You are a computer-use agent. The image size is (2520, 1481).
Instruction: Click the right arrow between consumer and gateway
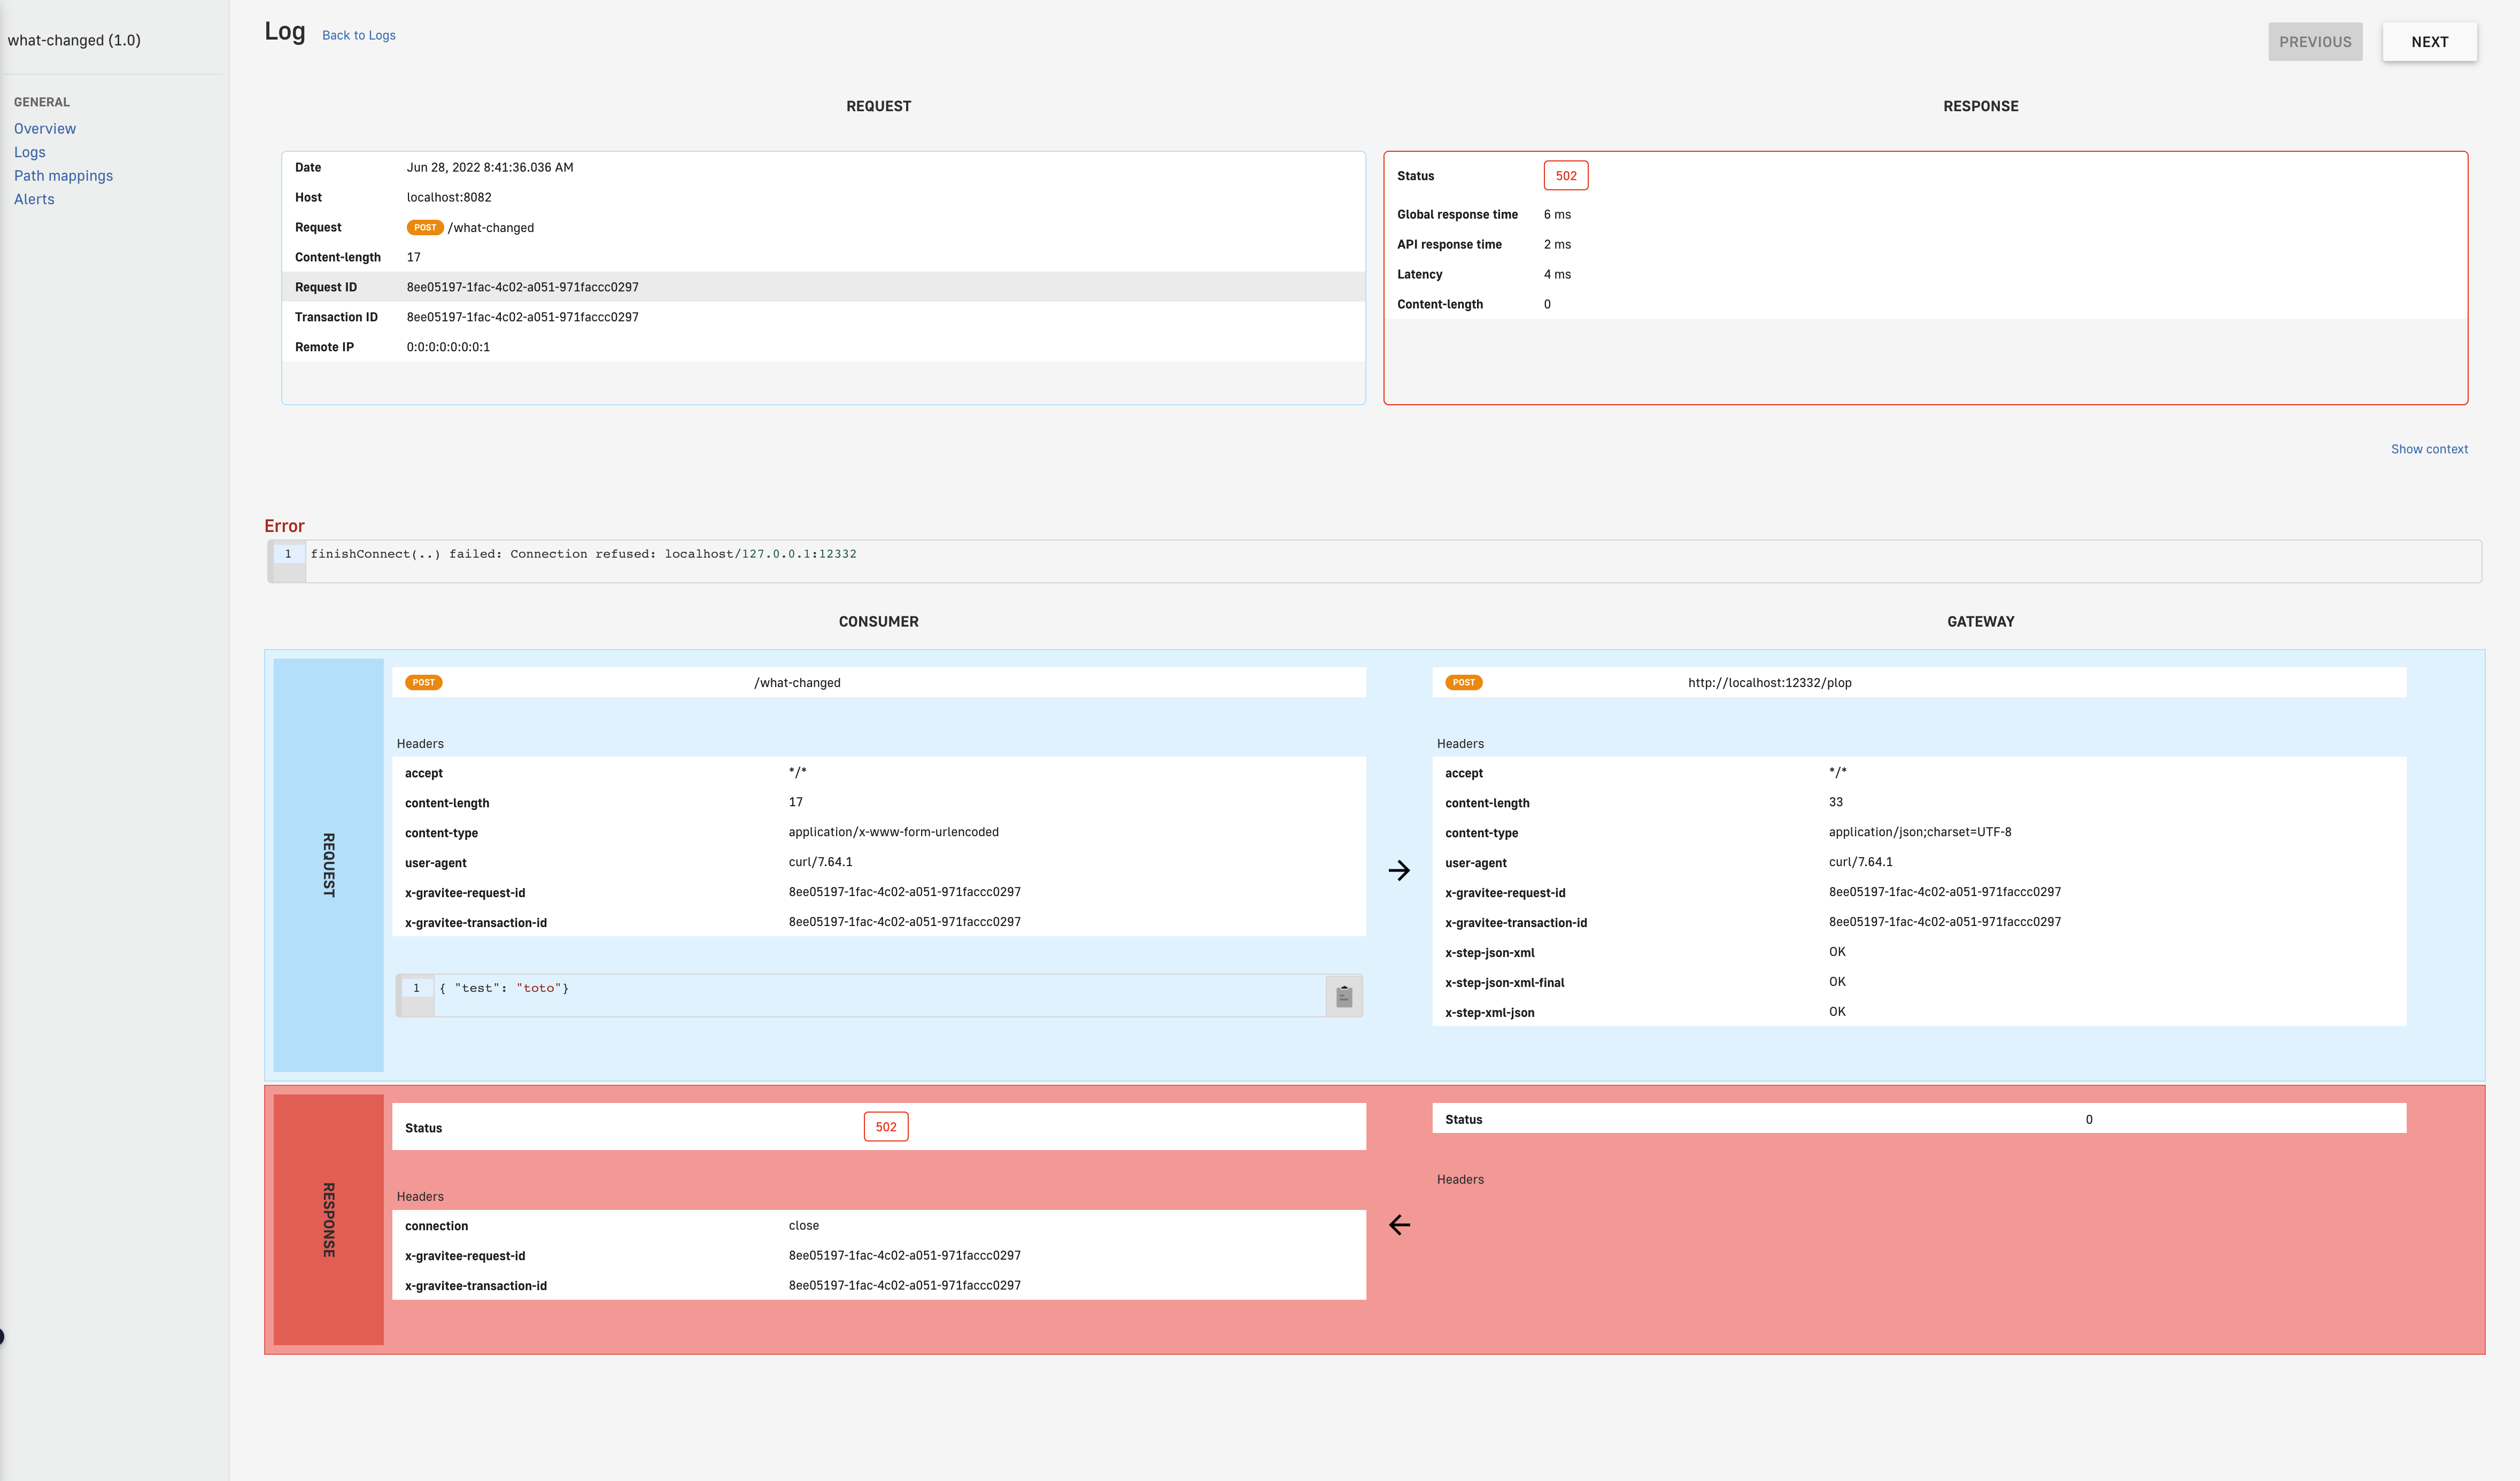click(x=1399, y=870)
